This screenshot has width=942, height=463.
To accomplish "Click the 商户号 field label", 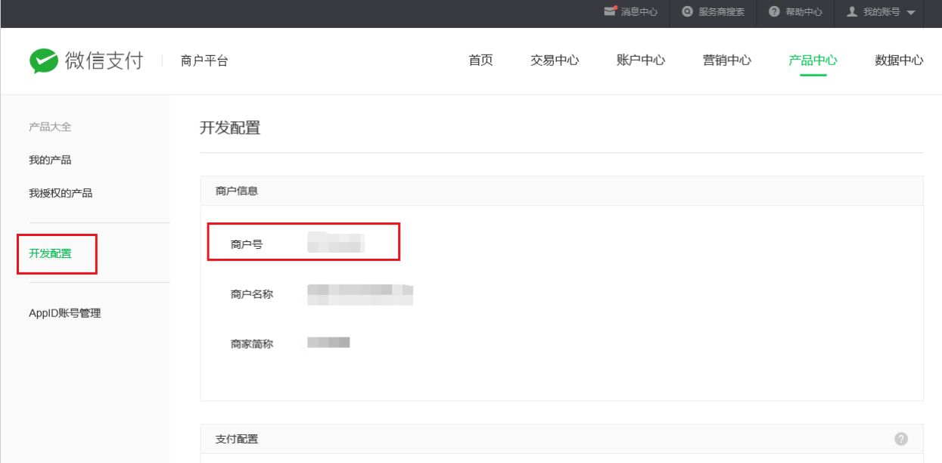I will [x=247, y=244].
